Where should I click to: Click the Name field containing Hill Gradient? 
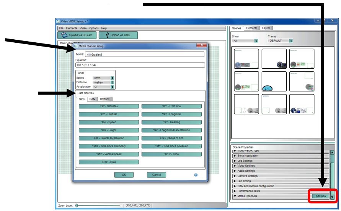[x=145, y=55]
